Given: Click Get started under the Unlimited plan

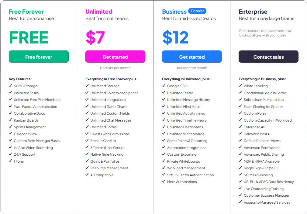Looking at the screenshot, I should [x=115, y=57].
